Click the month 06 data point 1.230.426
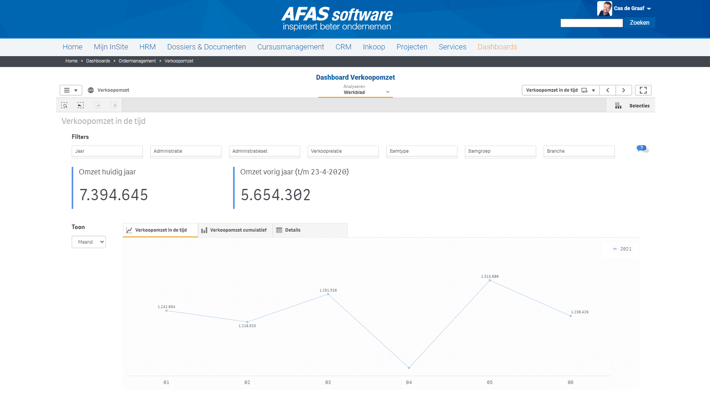 pyautogui.click(x=571, y=316)
